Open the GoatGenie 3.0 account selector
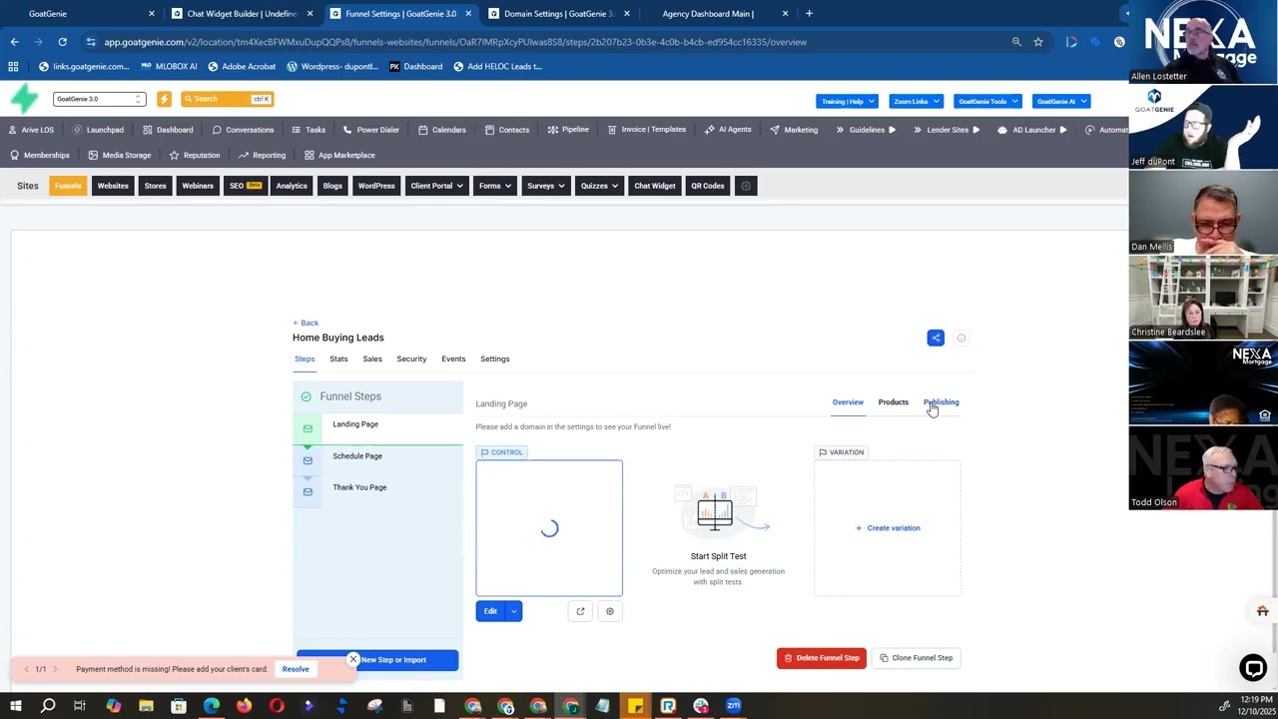This screenshot has height=719, width=1278. (x=99, y=99)
